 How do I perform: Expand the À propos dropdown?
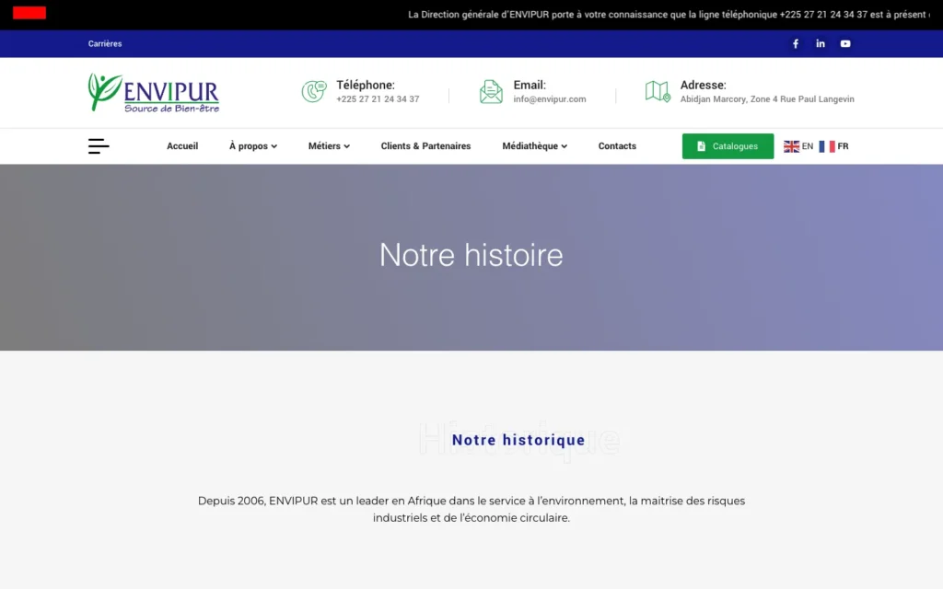pos(252,146)
